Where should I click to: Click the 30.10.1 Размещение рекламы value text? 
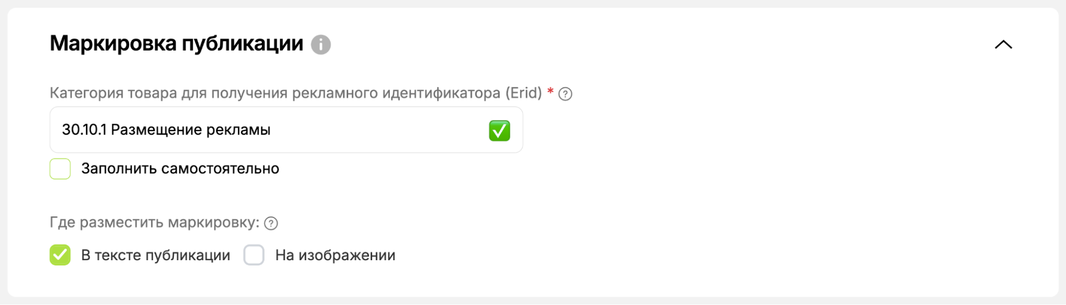point(166,130)
